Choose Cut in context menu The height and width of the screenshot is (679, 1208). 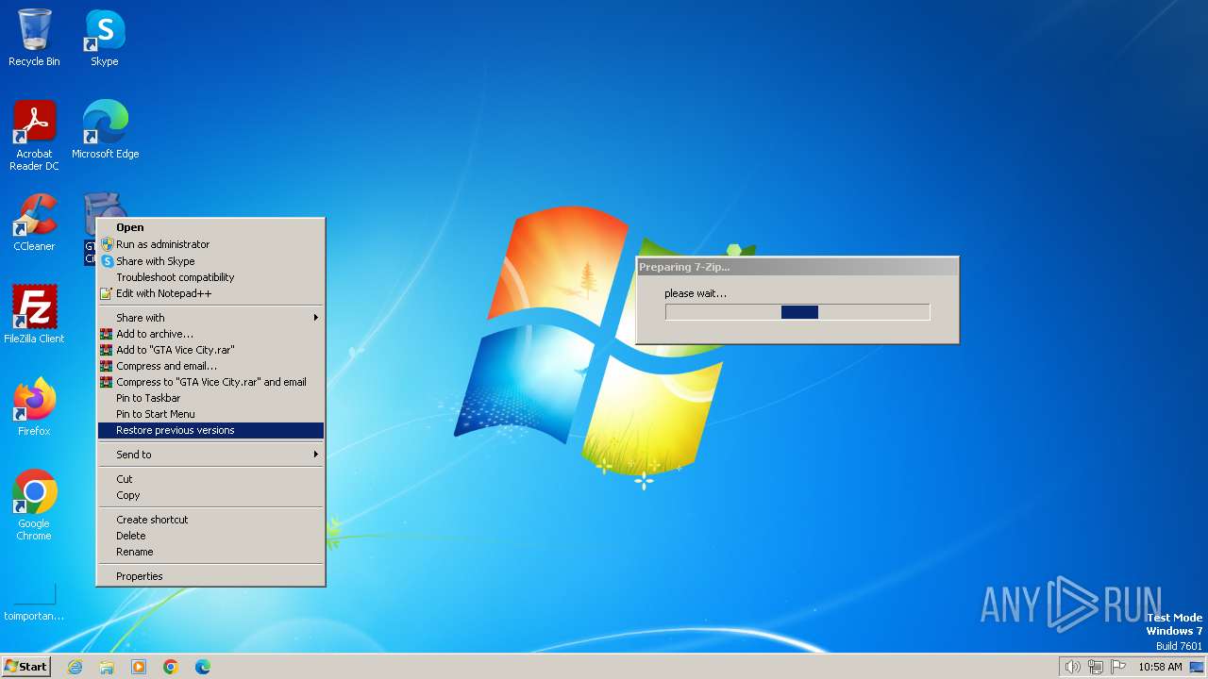click(210, 479)
